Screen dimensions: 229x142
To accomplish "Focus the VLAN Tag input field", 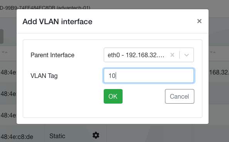I will (x=149, y=76).
